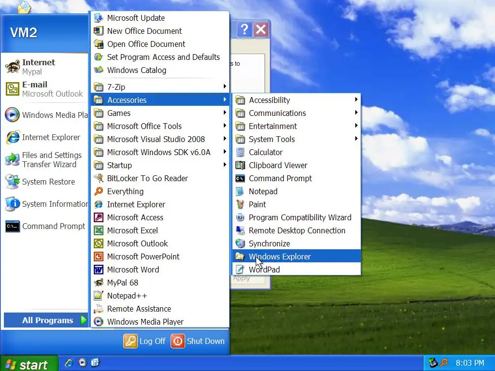Open System Information from Start menu
Viewport: 495px width, 371px height.
coord(45,204)
